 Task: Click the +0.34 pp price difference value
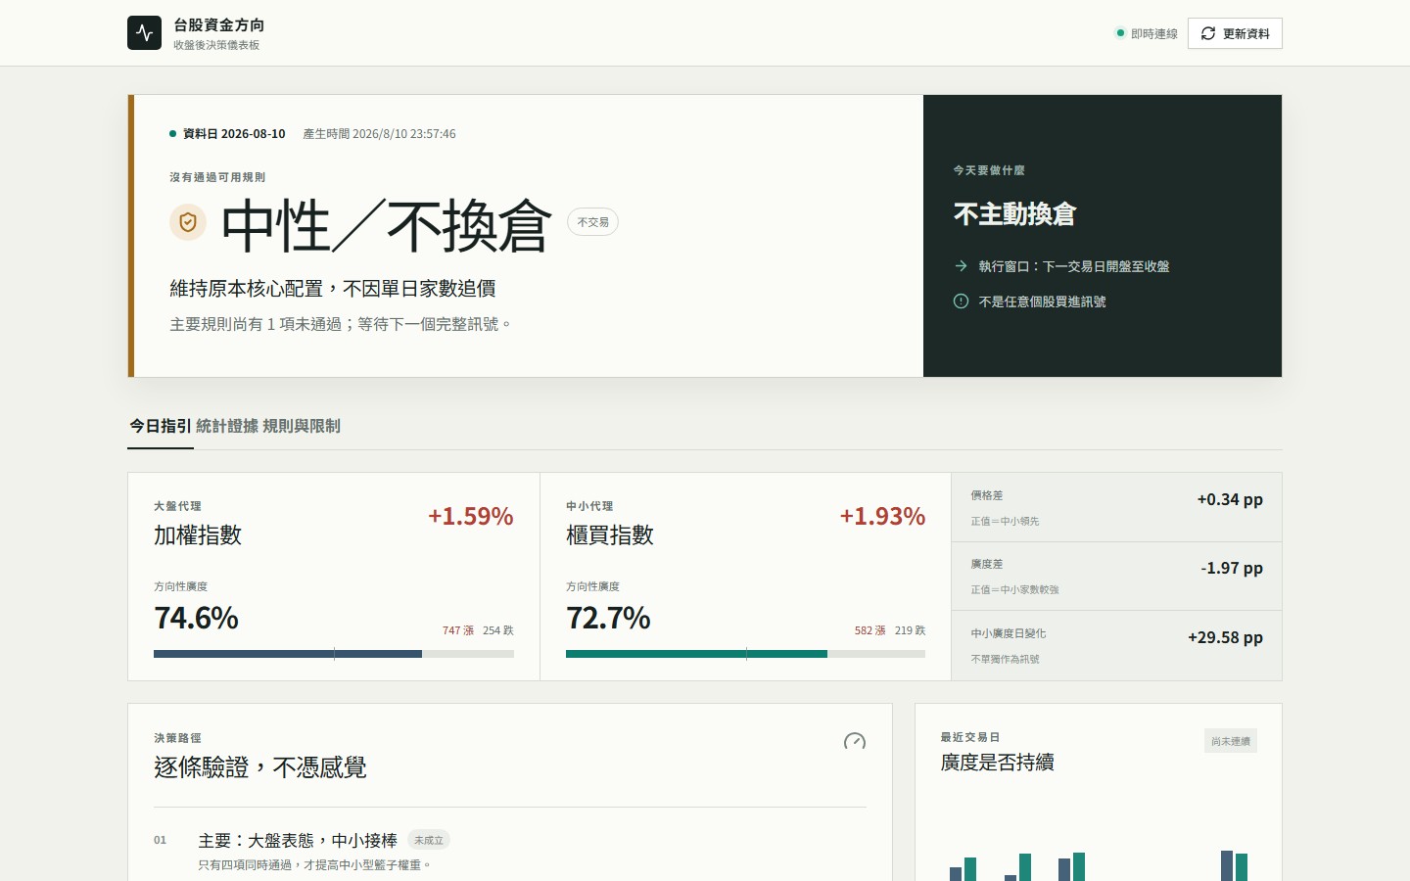click(1230, 499)
